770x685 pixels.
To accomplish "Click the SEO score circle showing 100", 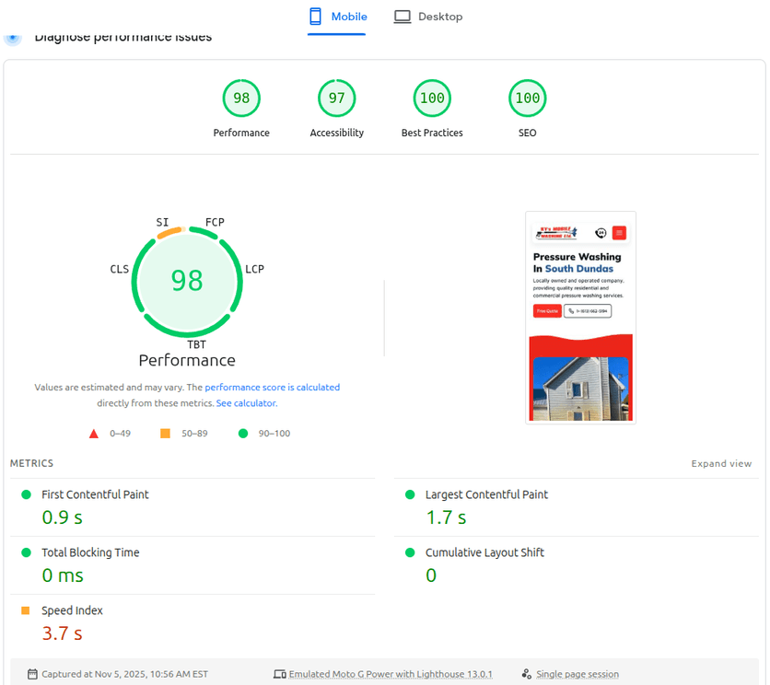I will point(527,98).
